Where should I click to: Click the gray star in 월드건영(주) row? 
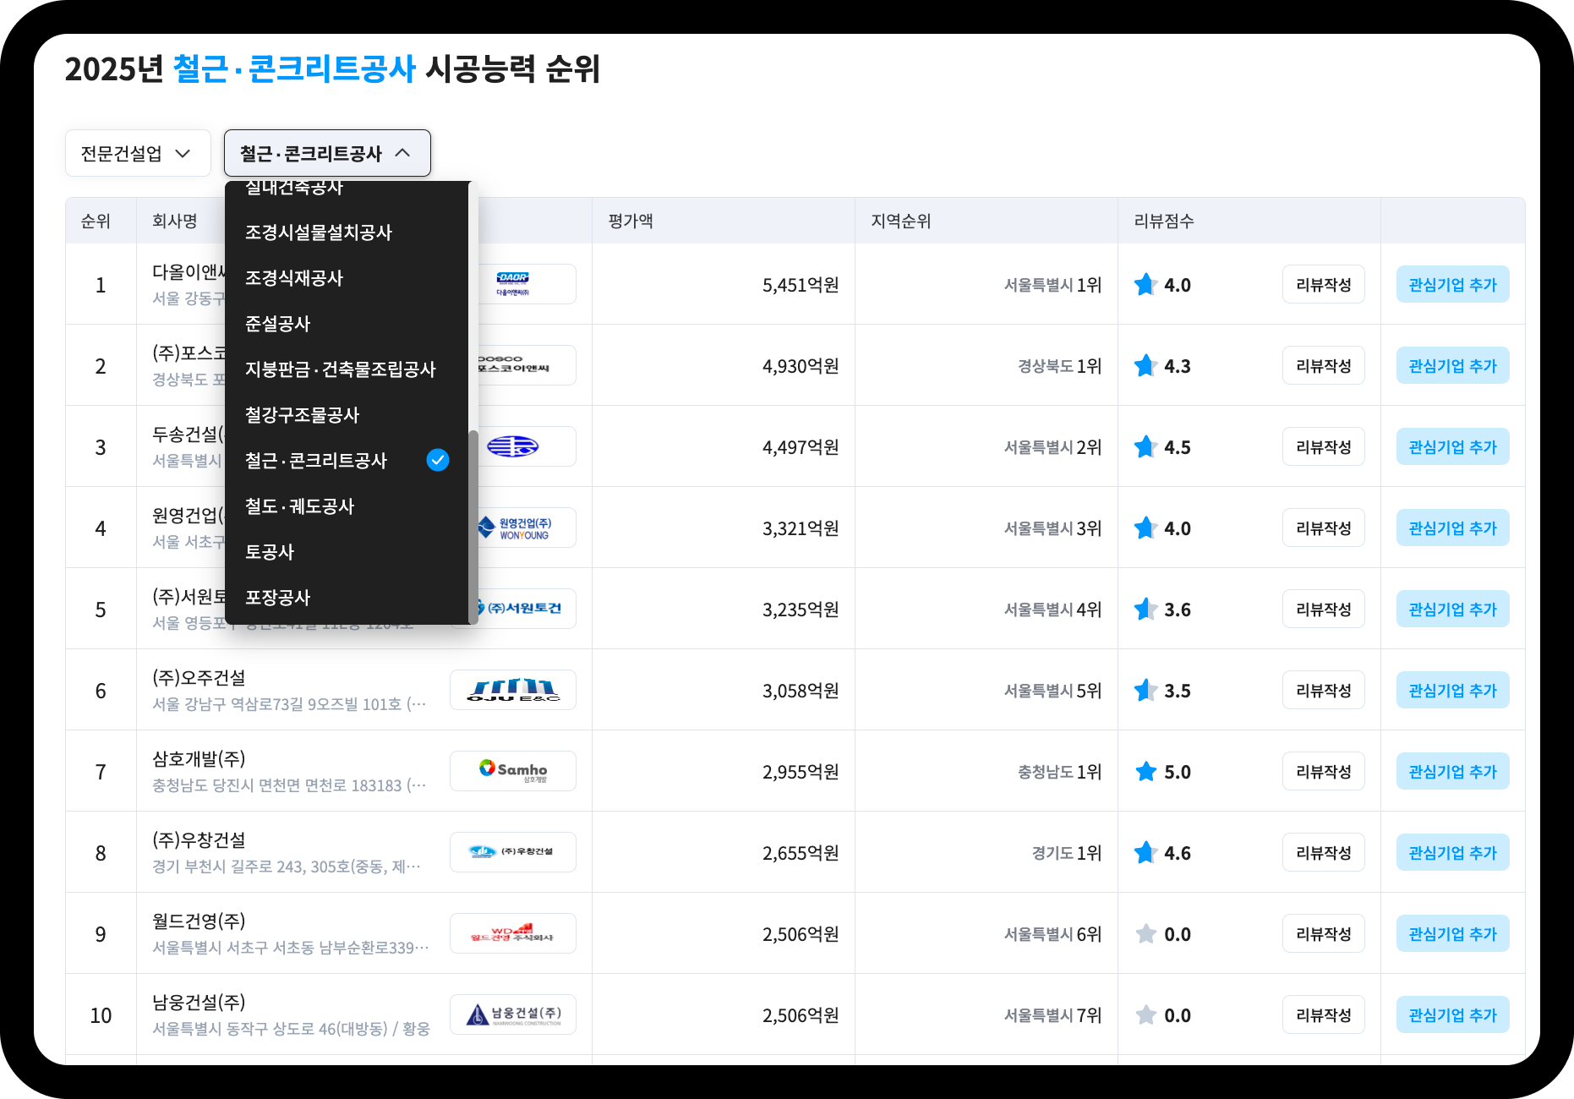(x=1145, y=933)
